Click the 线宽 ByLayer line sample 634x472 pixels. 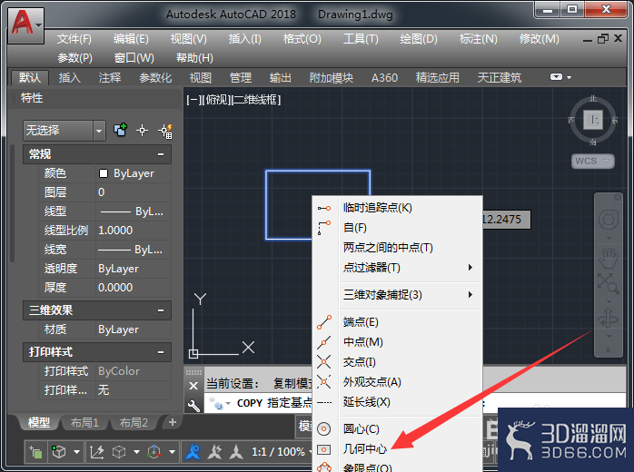pyautogui.click(x=114, y=250)
